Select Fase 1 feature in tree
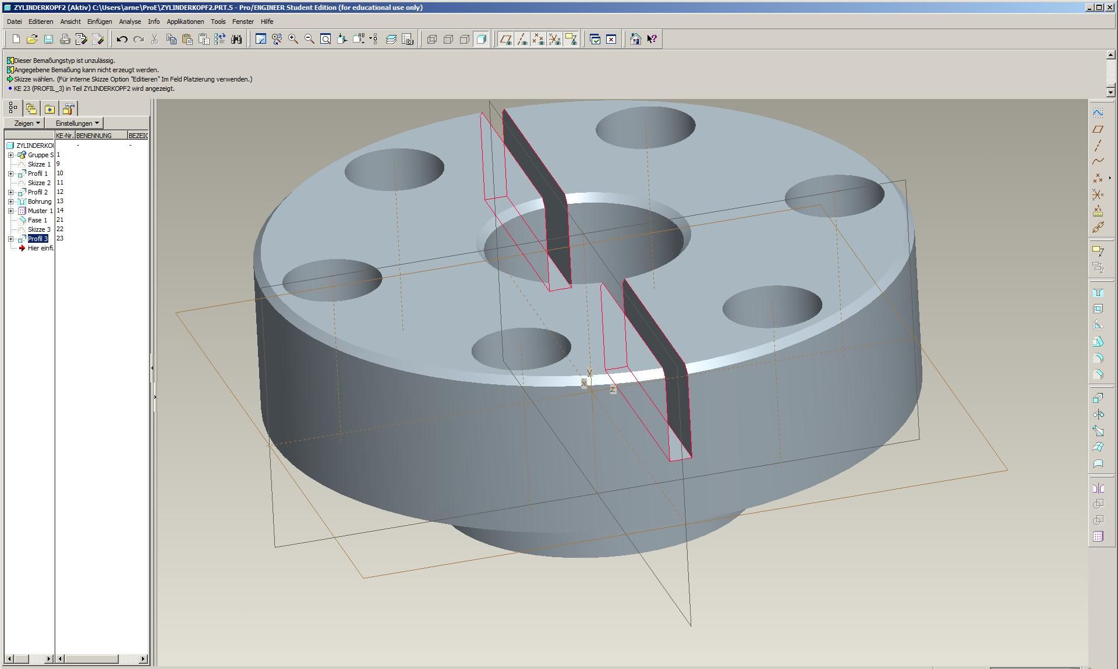This screenshot has height=669, width=1118. (x=37, y=220)
